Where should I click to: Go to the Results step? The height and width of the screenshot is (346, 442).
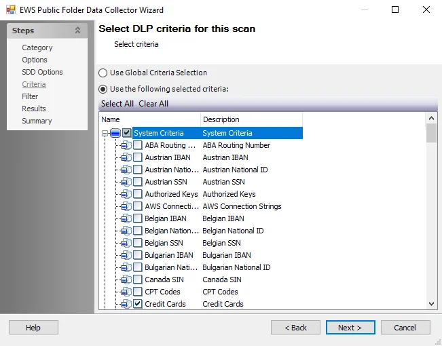coord(34,109)
